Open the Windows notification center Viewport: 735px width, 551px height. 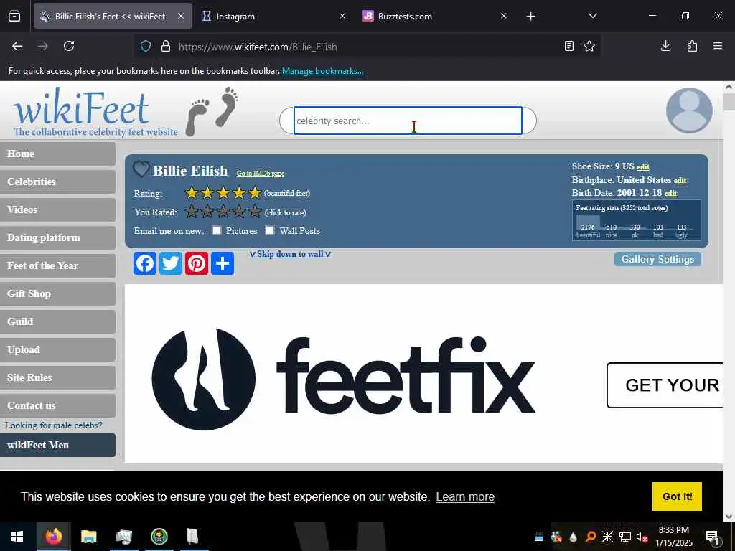tap(712, 537)
